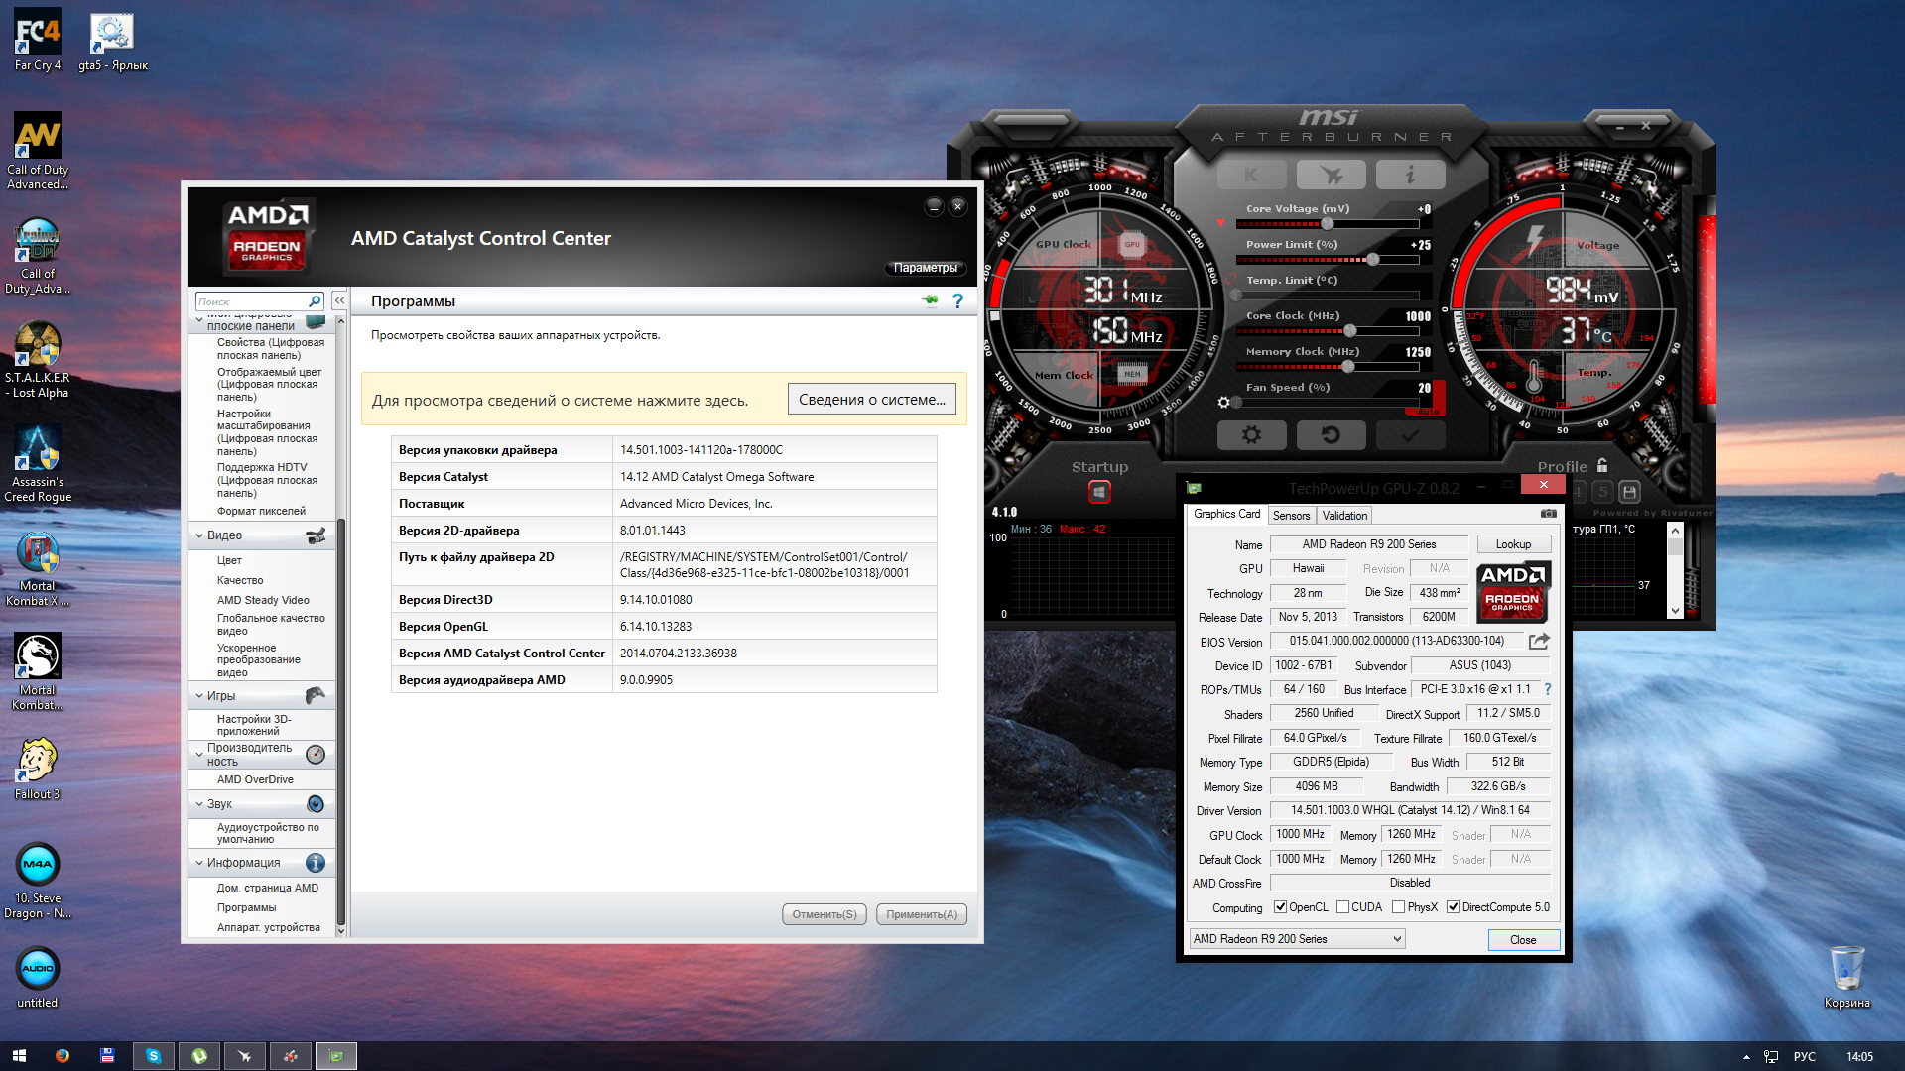Adjust the Power Limit slider handle

1373,260
